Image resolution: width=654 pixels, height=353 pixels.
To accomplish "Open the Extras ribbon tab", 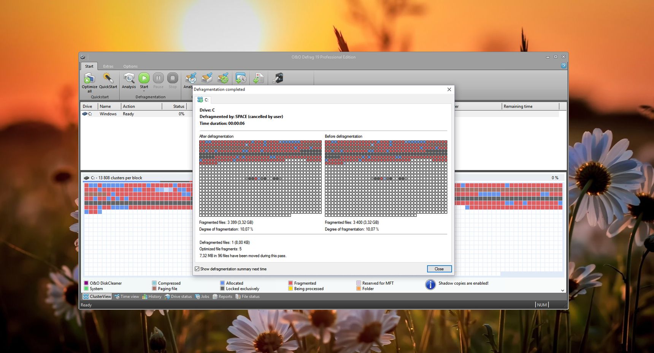I will pos(108,66).
